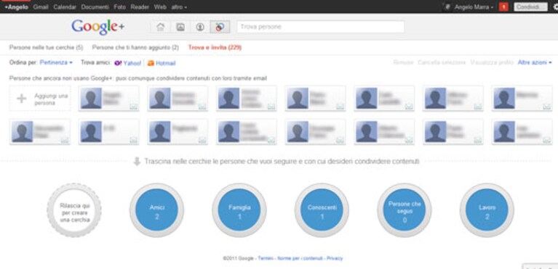Open settings gear in top bar
The width and height of the screenshot is (558, 269).
point(555,7)
